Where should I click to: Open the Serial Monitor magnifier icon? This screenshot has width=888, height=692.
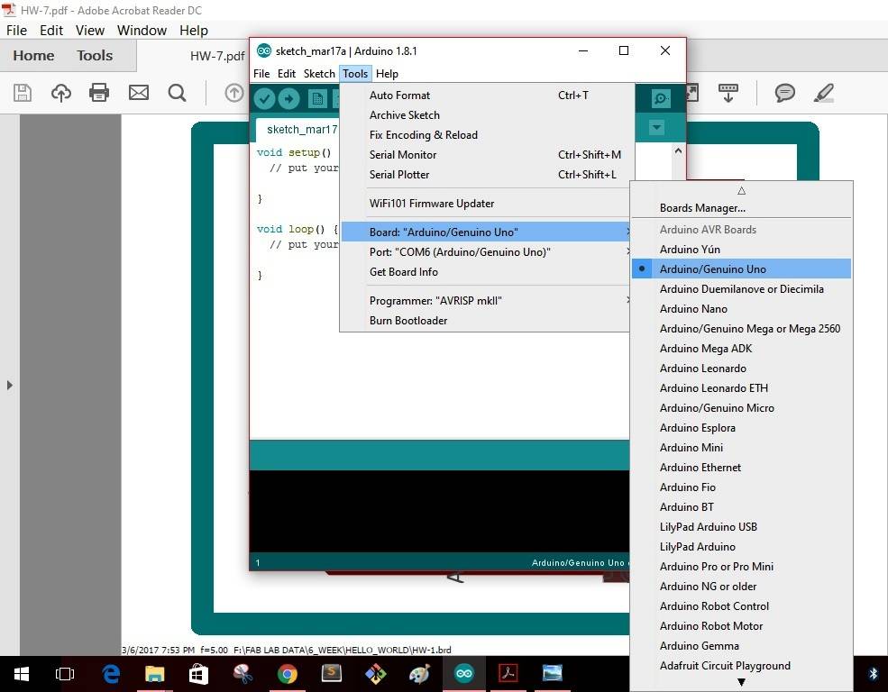(x=661, y=98)
